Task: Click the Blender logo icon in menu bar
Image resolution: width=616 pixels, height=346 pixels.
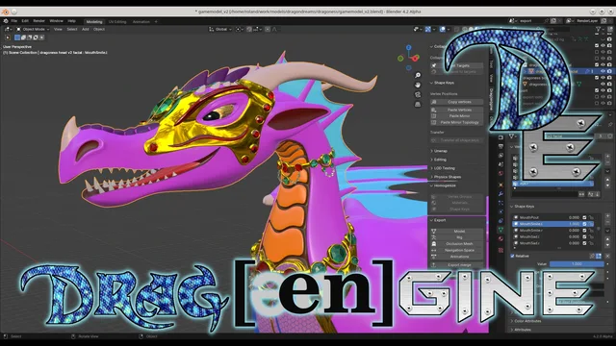Action: [x=6, y=21]
